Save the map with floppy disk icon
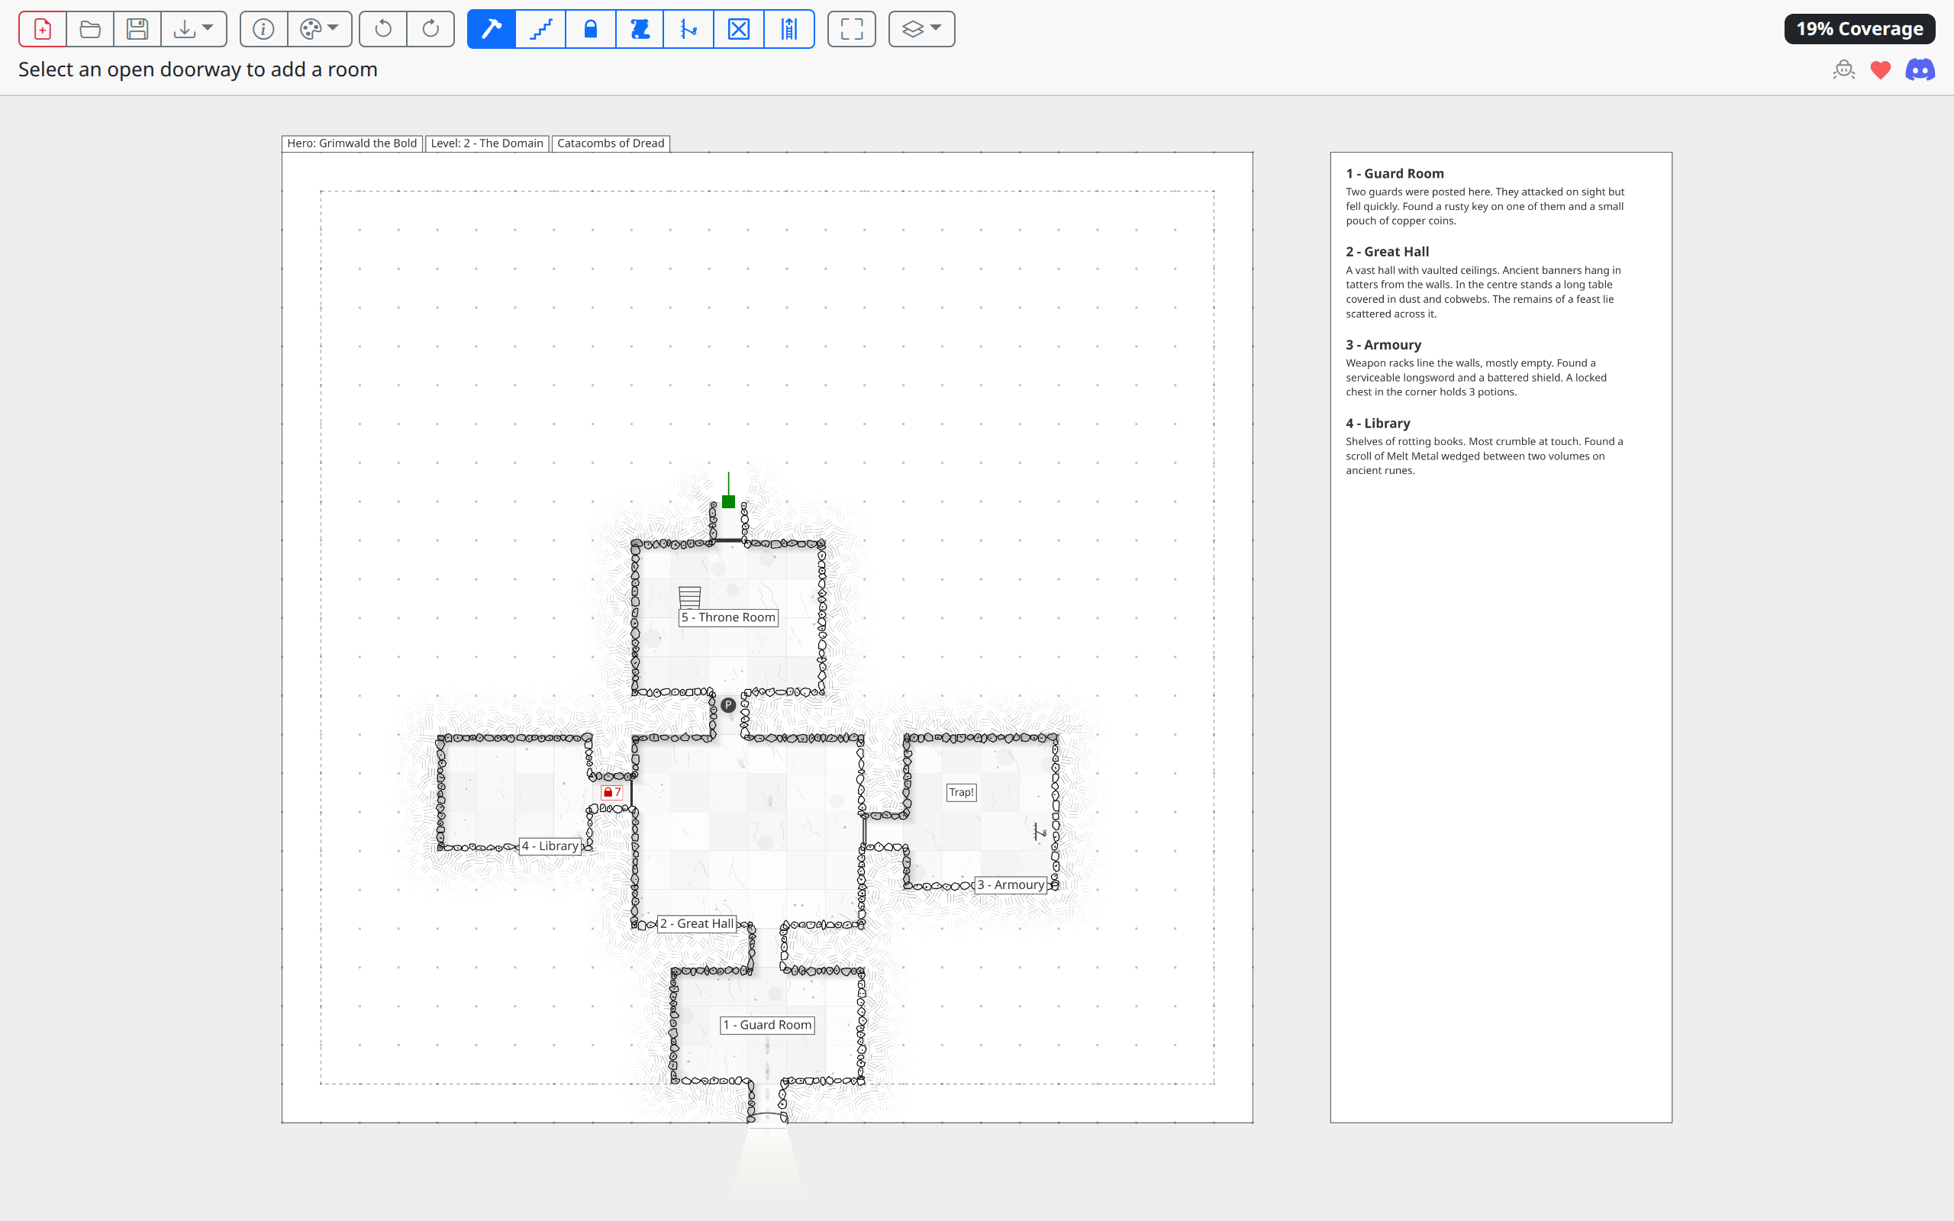1954x1221 pixels. click(x=137, y=29)
